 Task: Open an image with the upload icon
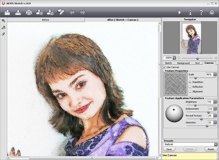[x=7, y=12]
